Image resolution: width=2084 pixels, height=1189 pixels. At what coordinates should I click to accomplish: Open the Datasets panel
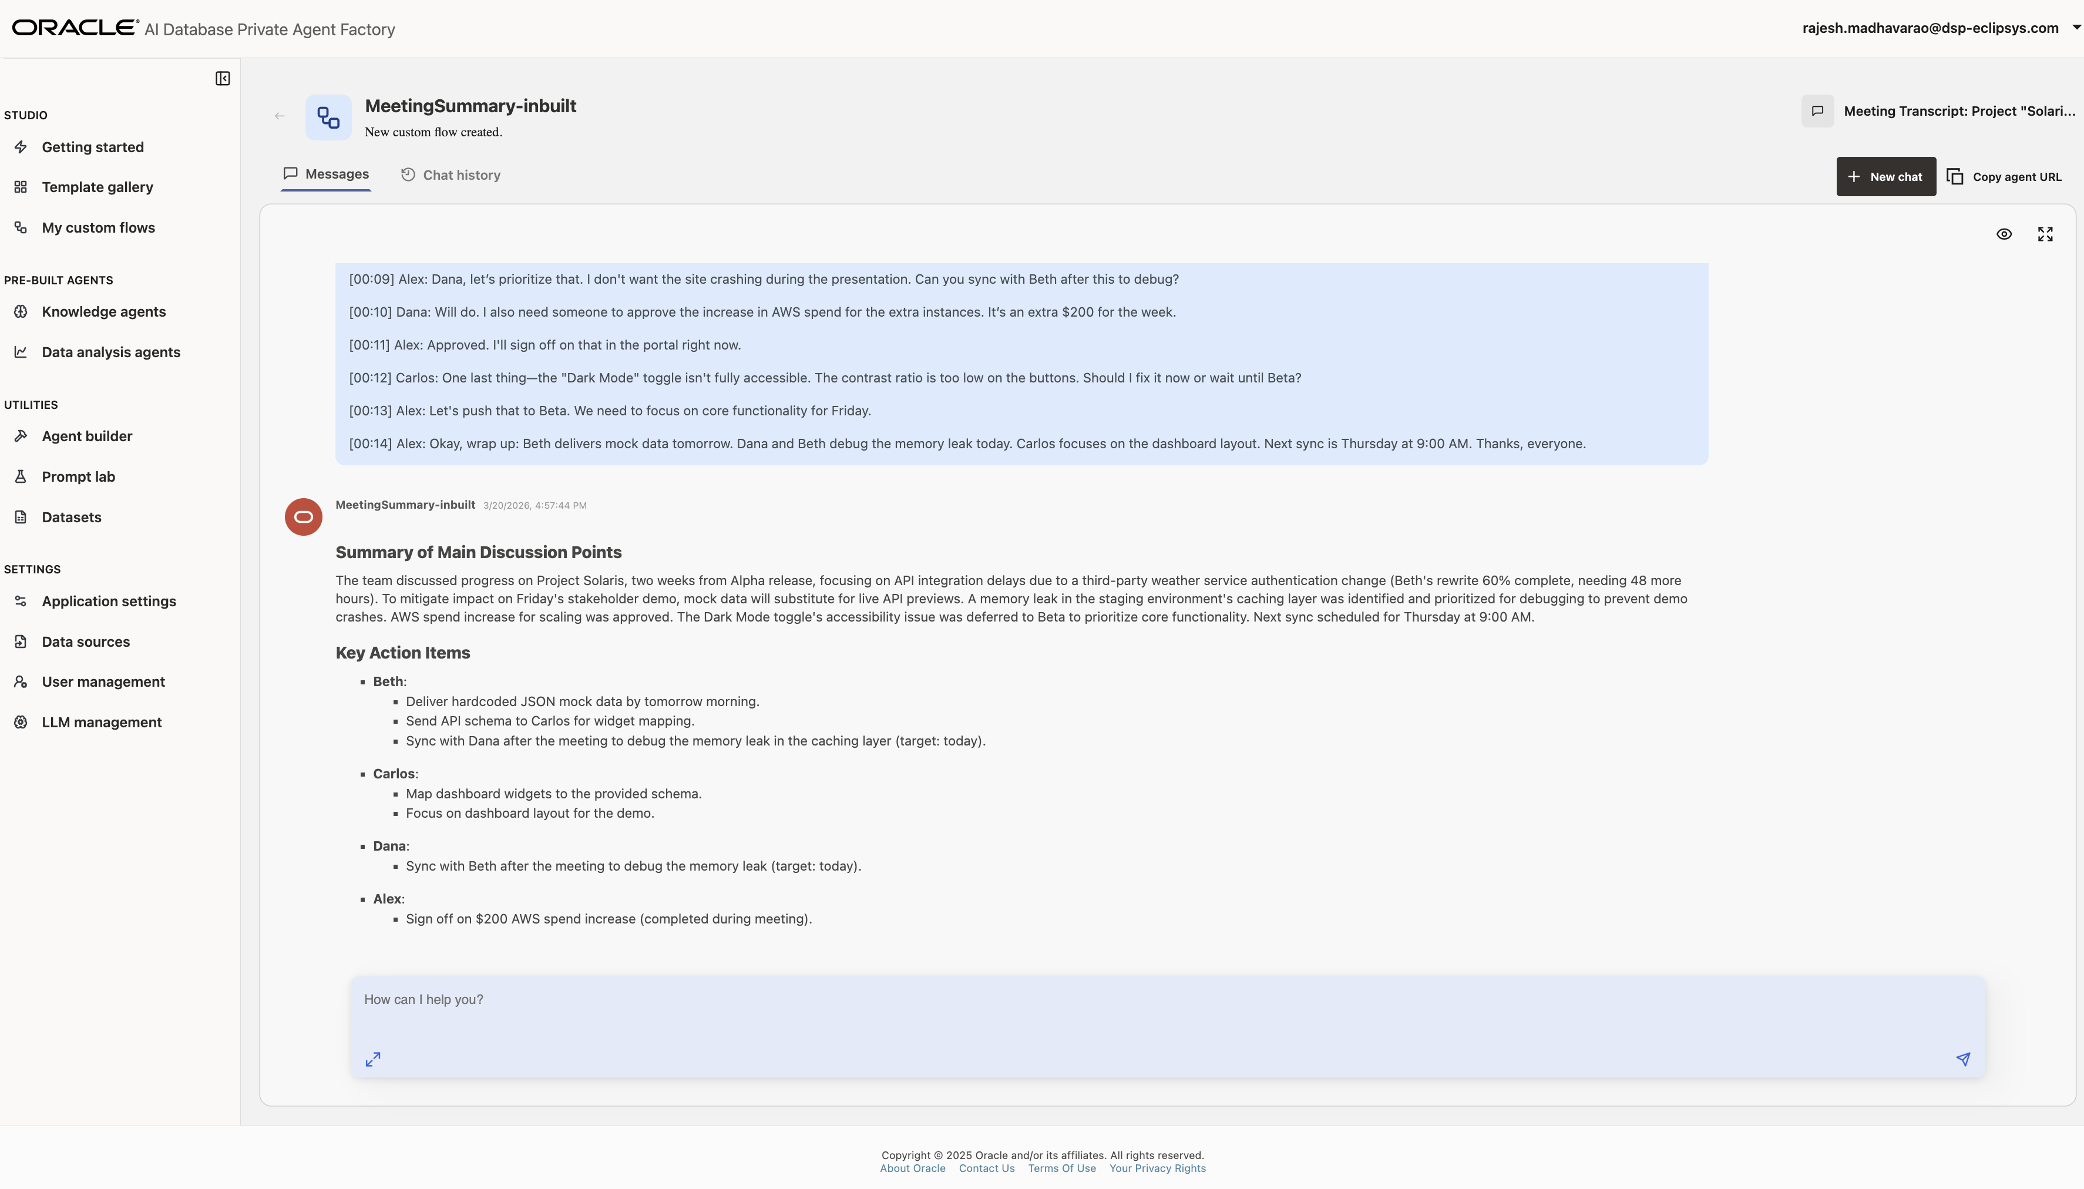point(70,517)
